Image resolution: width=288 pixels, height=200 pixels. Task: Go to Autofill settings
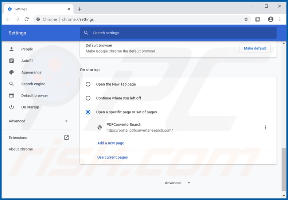click(x=27, y=61)
